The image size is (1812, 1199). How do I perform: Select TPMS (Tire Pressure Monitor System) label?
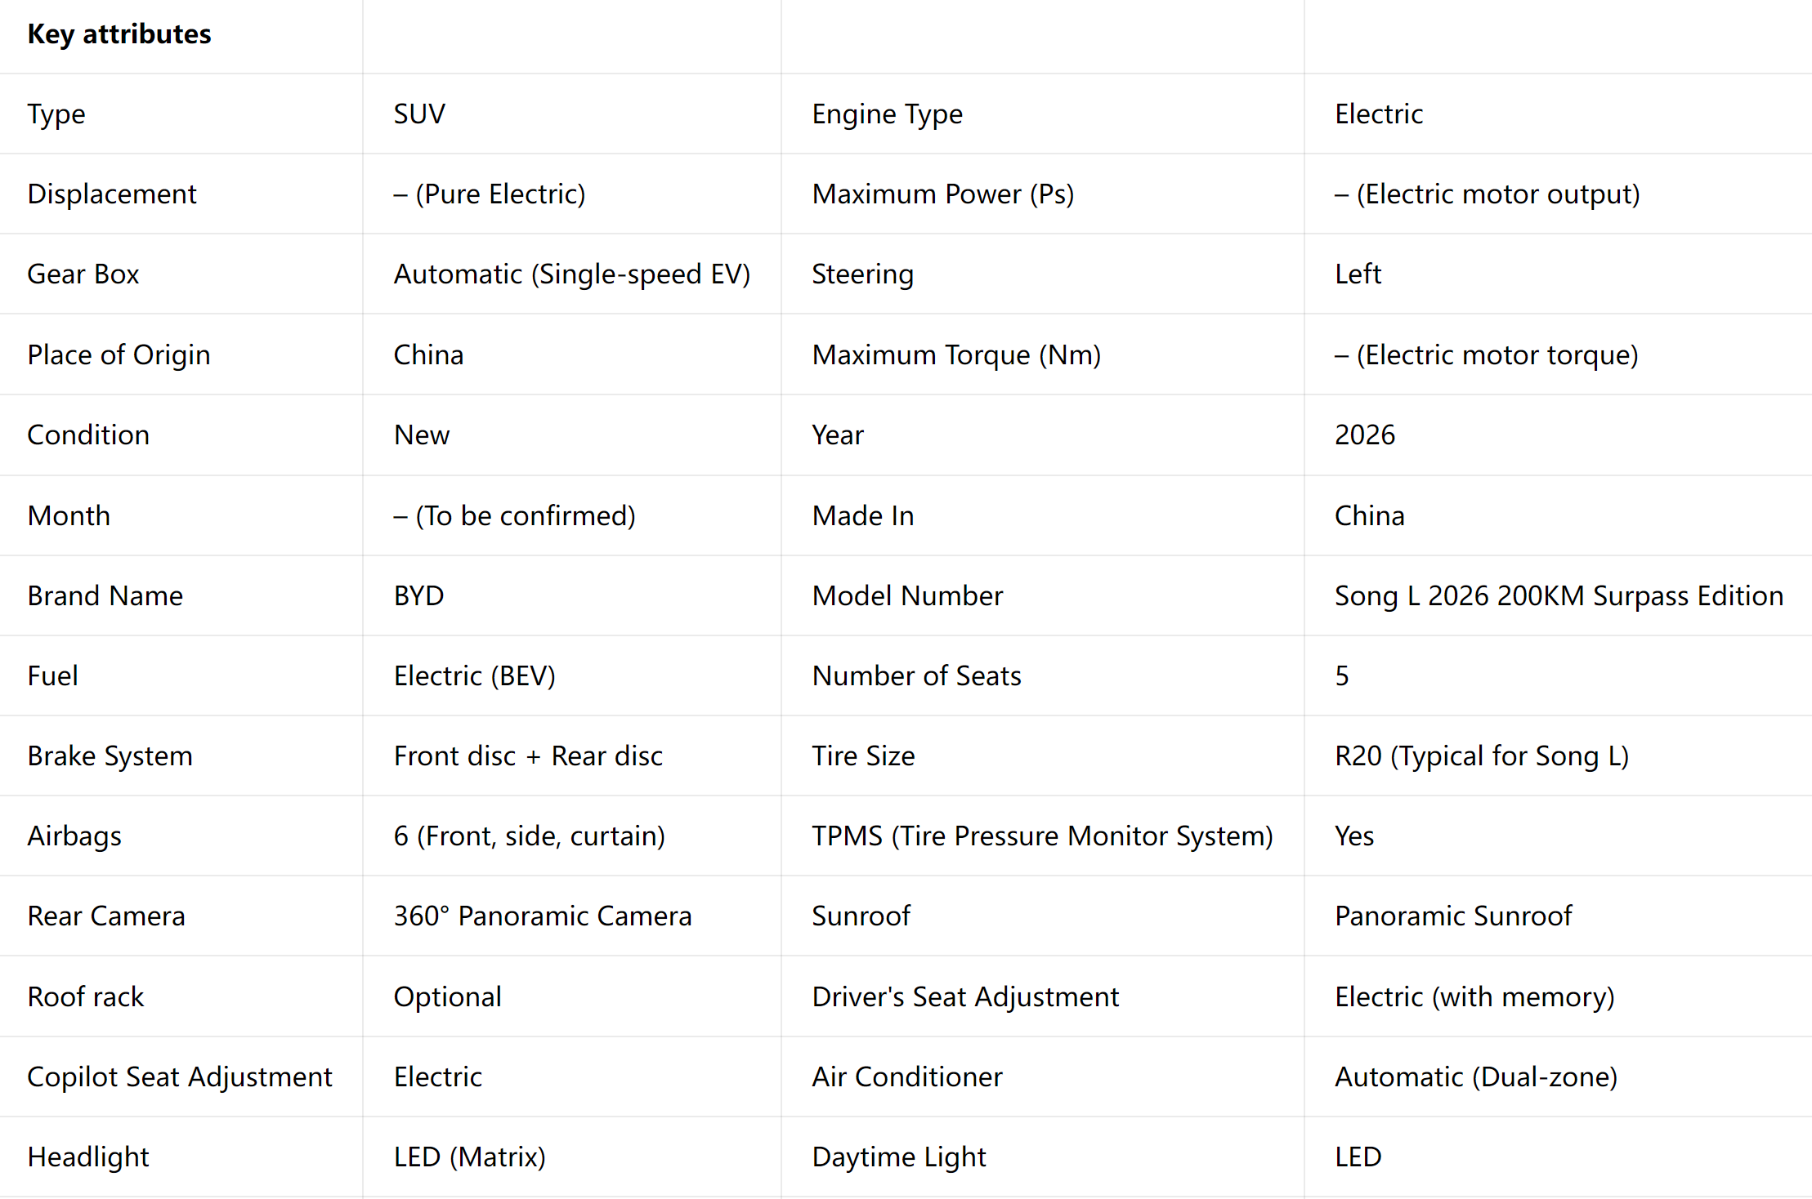coord(1042,836)
